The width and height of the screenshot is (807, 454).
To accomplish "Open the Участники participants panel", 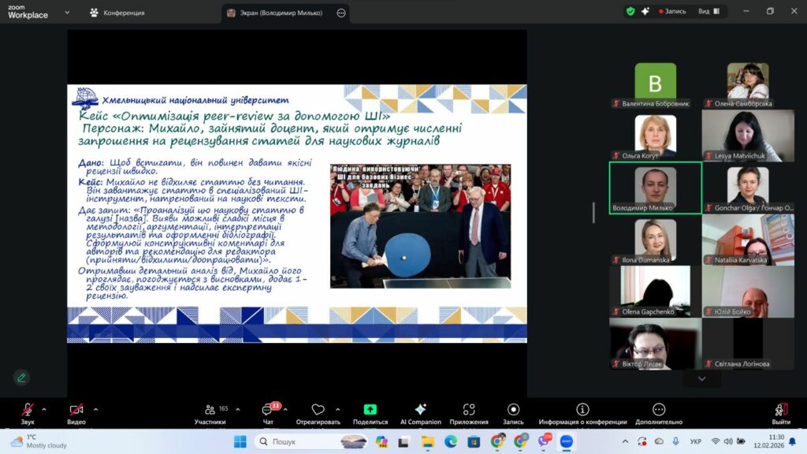I will 210,411.
